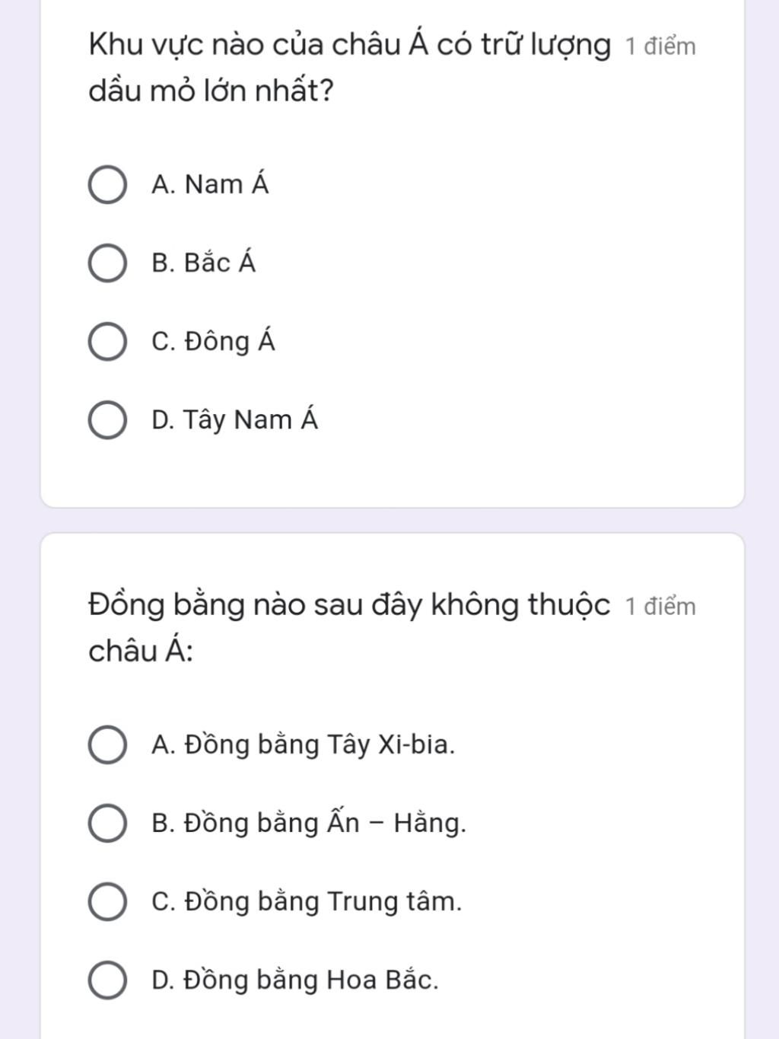779x1039 pixels.
Task: Select the radio circle for B. Bắc Á
Action: (107, 263)
